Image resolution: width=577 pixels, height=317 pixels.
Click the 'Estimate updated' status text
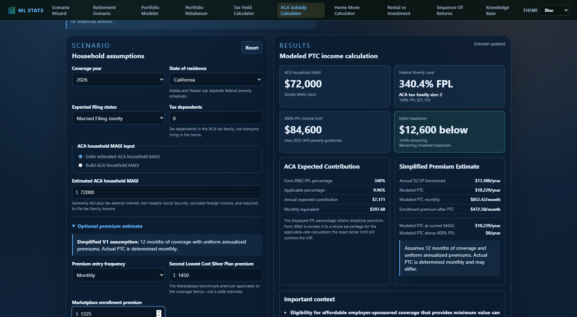[489, 44]
